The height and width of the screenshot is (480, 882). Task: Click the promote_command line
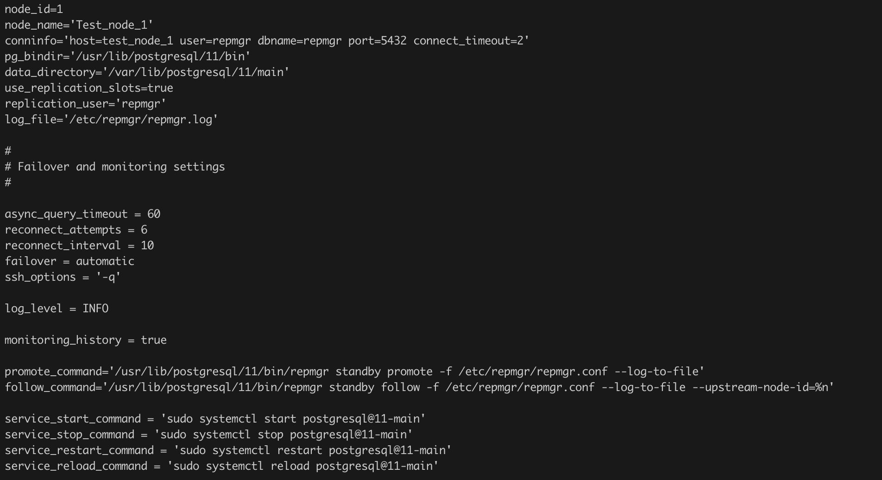[x=354, y=372]
